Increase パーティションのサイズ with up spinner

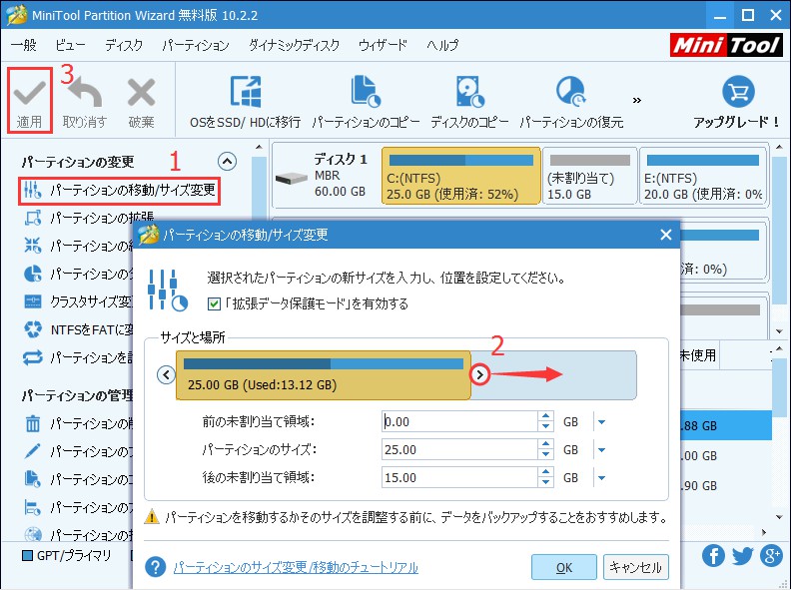(545, 444)
